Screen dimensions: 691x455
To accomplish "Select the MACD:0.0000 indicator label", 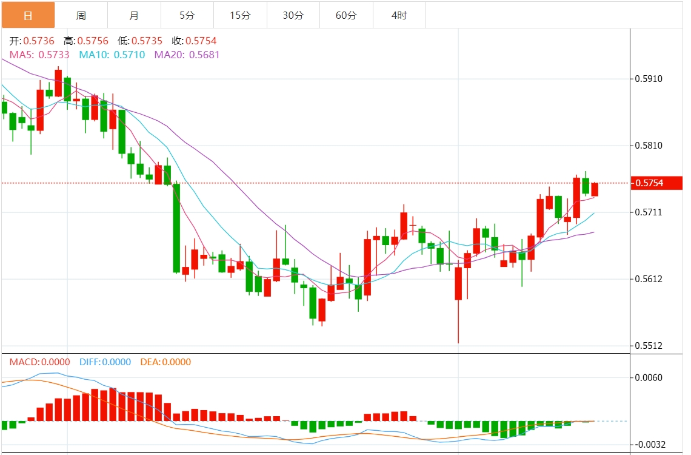I will (39, 362).
